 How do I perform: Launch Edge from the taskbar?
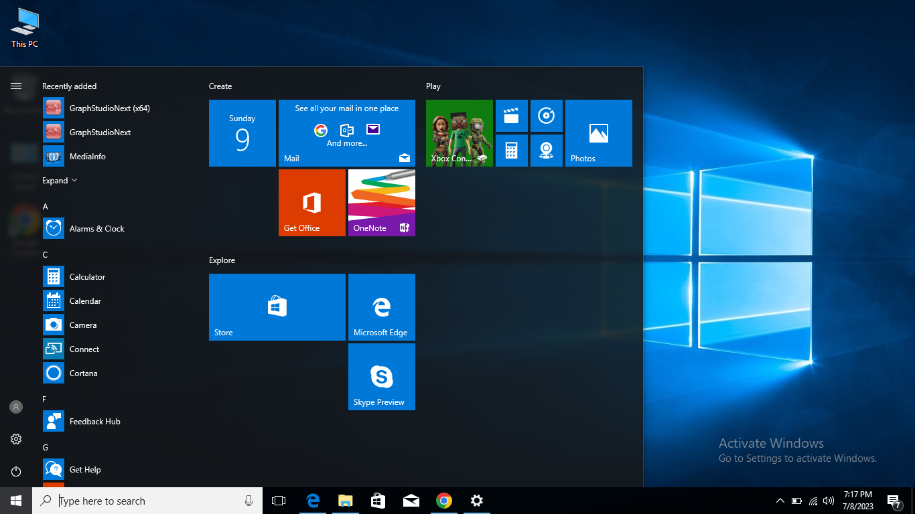312,501
